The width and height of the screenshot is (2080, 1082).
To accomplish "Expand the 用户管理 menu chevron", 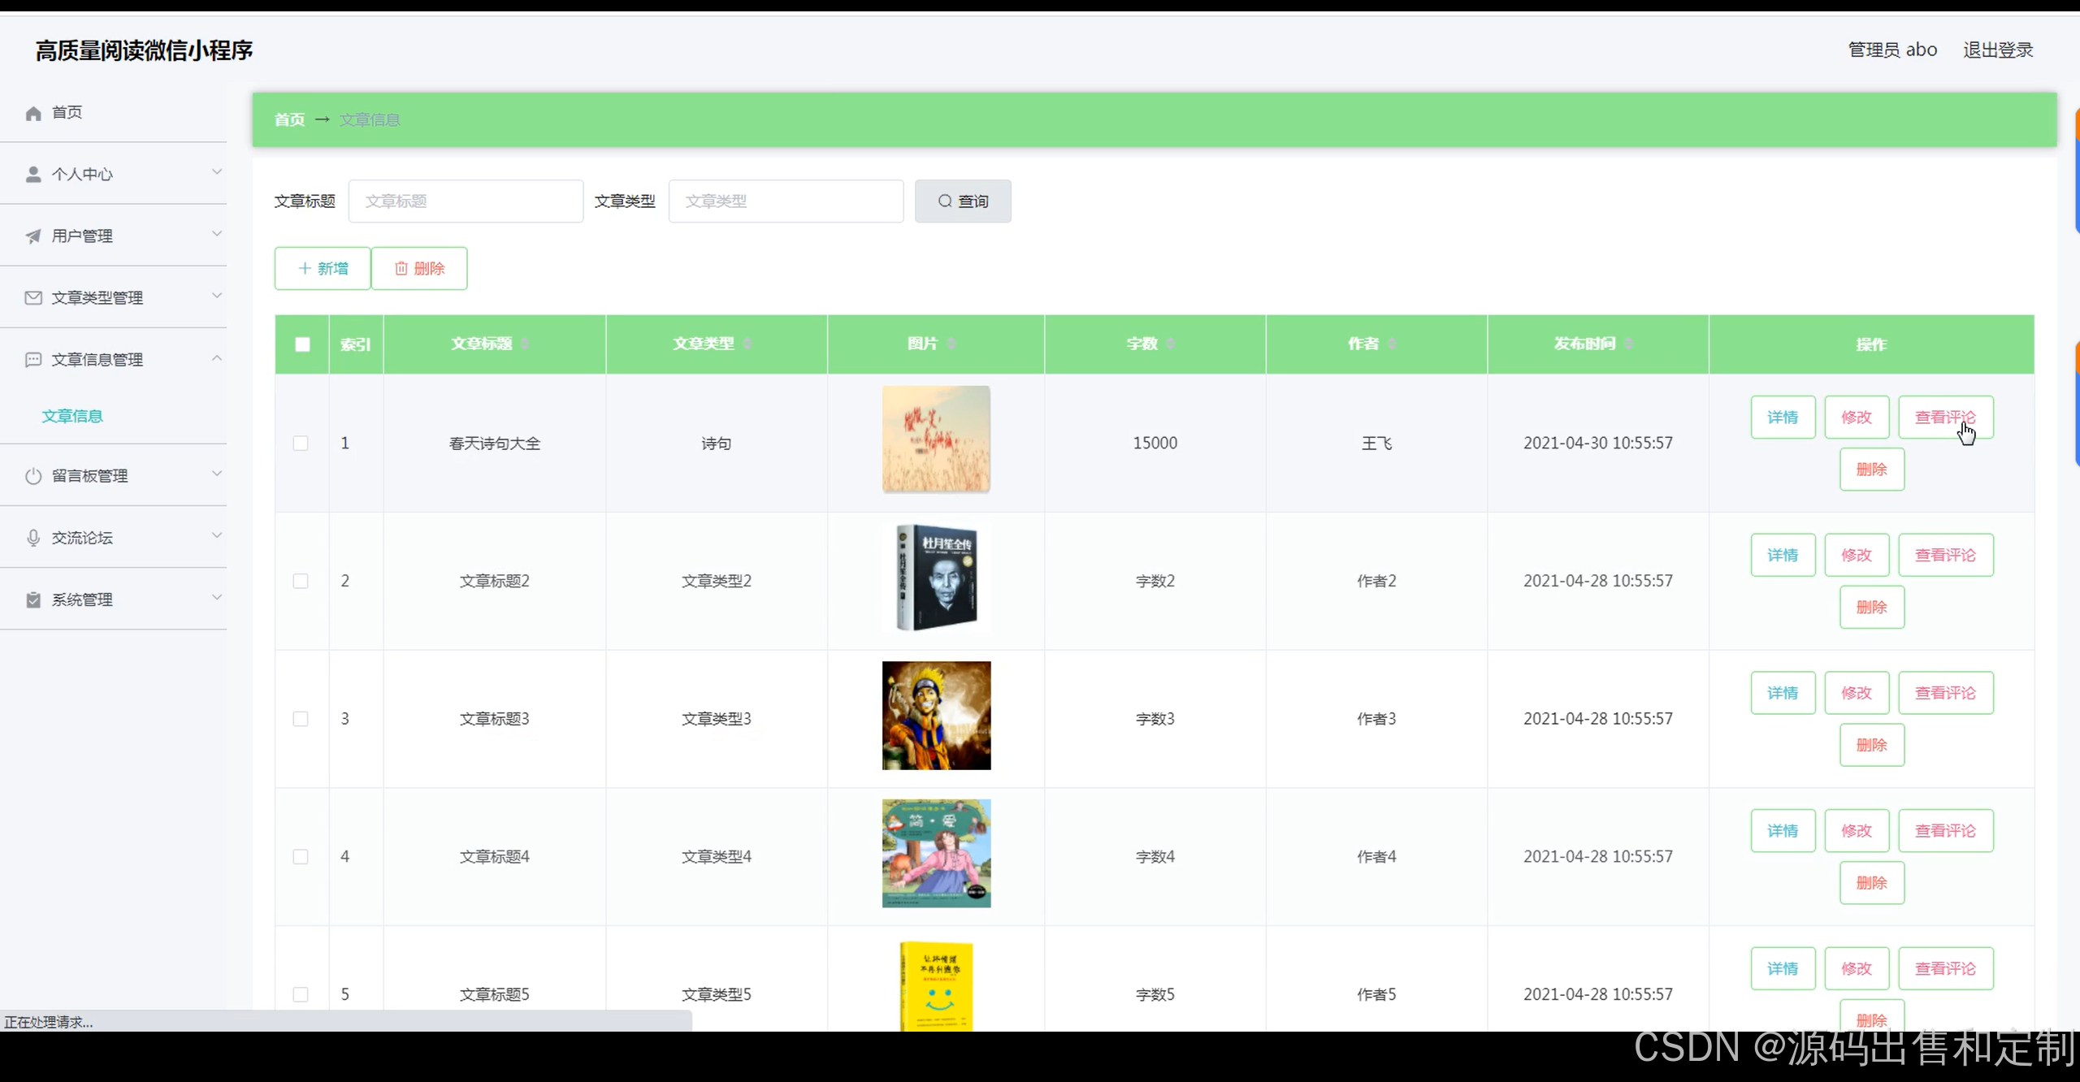I will 217,235.
